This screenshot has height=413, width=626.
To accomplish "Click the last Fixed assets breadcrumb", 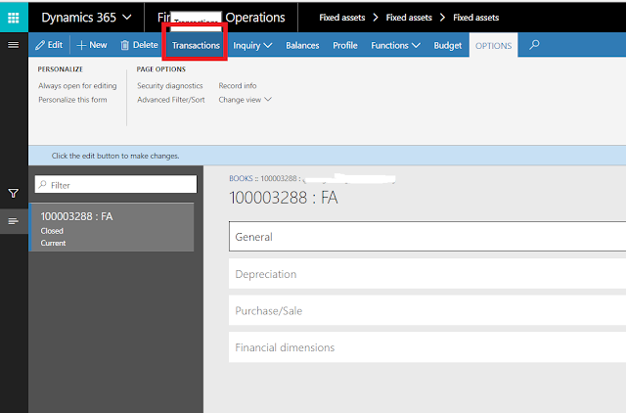I will coord(476,18).
